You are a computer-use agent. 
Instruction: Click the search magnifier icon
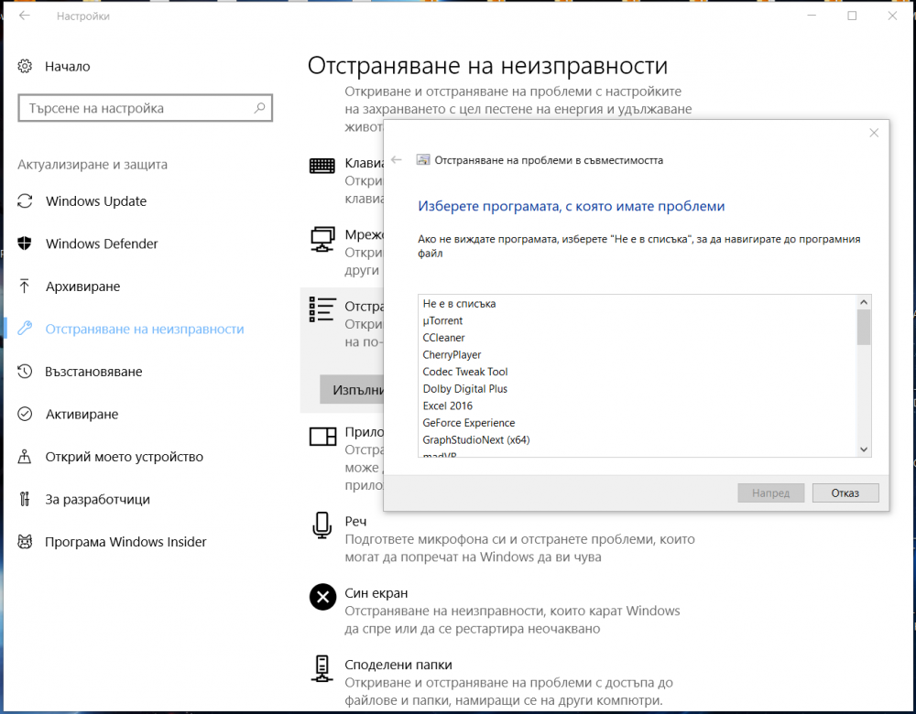(x=259, y=108)
